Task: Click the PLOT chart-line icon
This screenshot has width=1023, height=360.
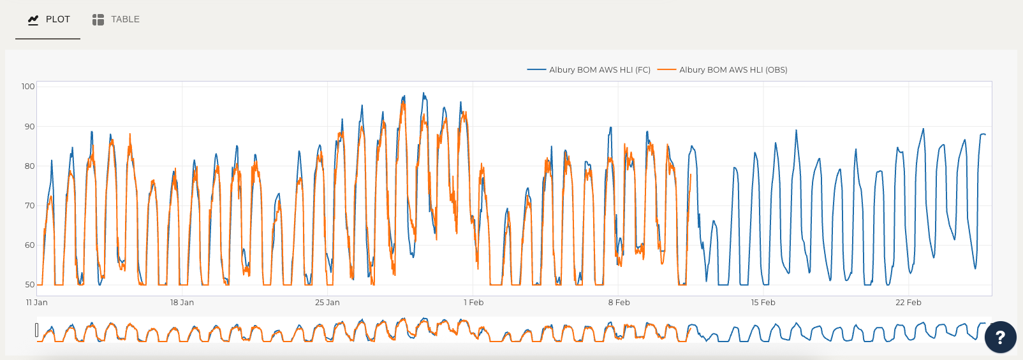Action: tap(33, 20)
